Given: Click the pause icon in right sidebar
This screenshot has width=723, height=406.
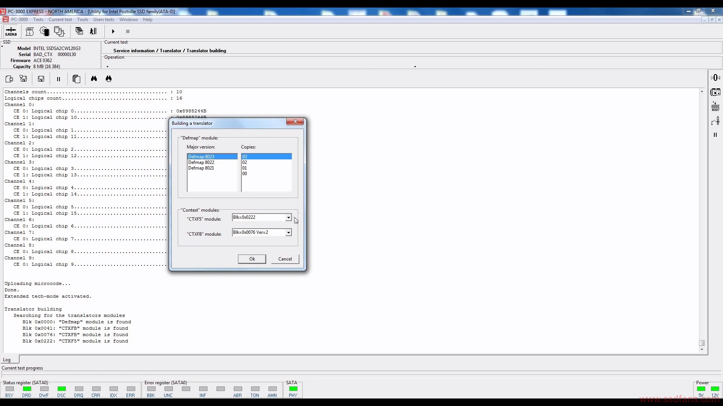Looking at the screenshot, I should pos(715,135).
